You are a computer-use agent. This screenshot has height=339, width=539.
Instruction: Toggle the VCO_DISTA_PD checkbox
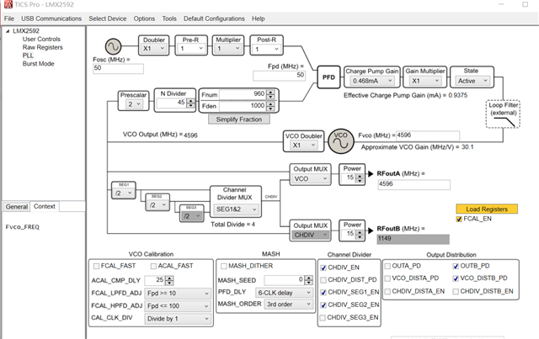pyautogui.click(x=387, y=278)
